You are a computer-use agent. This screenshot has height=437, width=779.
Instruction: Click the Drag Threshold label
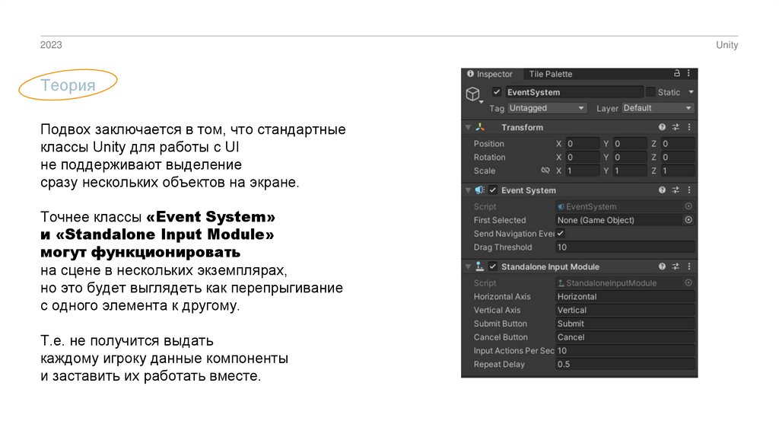coord(503,247)
